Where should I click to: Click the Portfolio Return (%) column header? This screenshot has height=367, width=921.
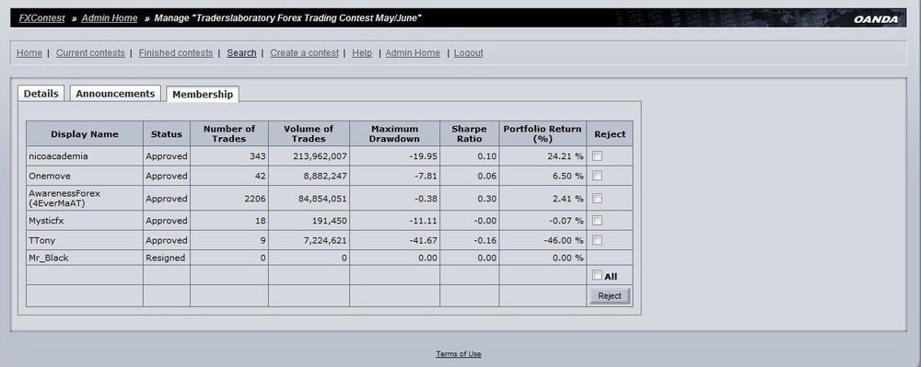(x=542, y=133)
